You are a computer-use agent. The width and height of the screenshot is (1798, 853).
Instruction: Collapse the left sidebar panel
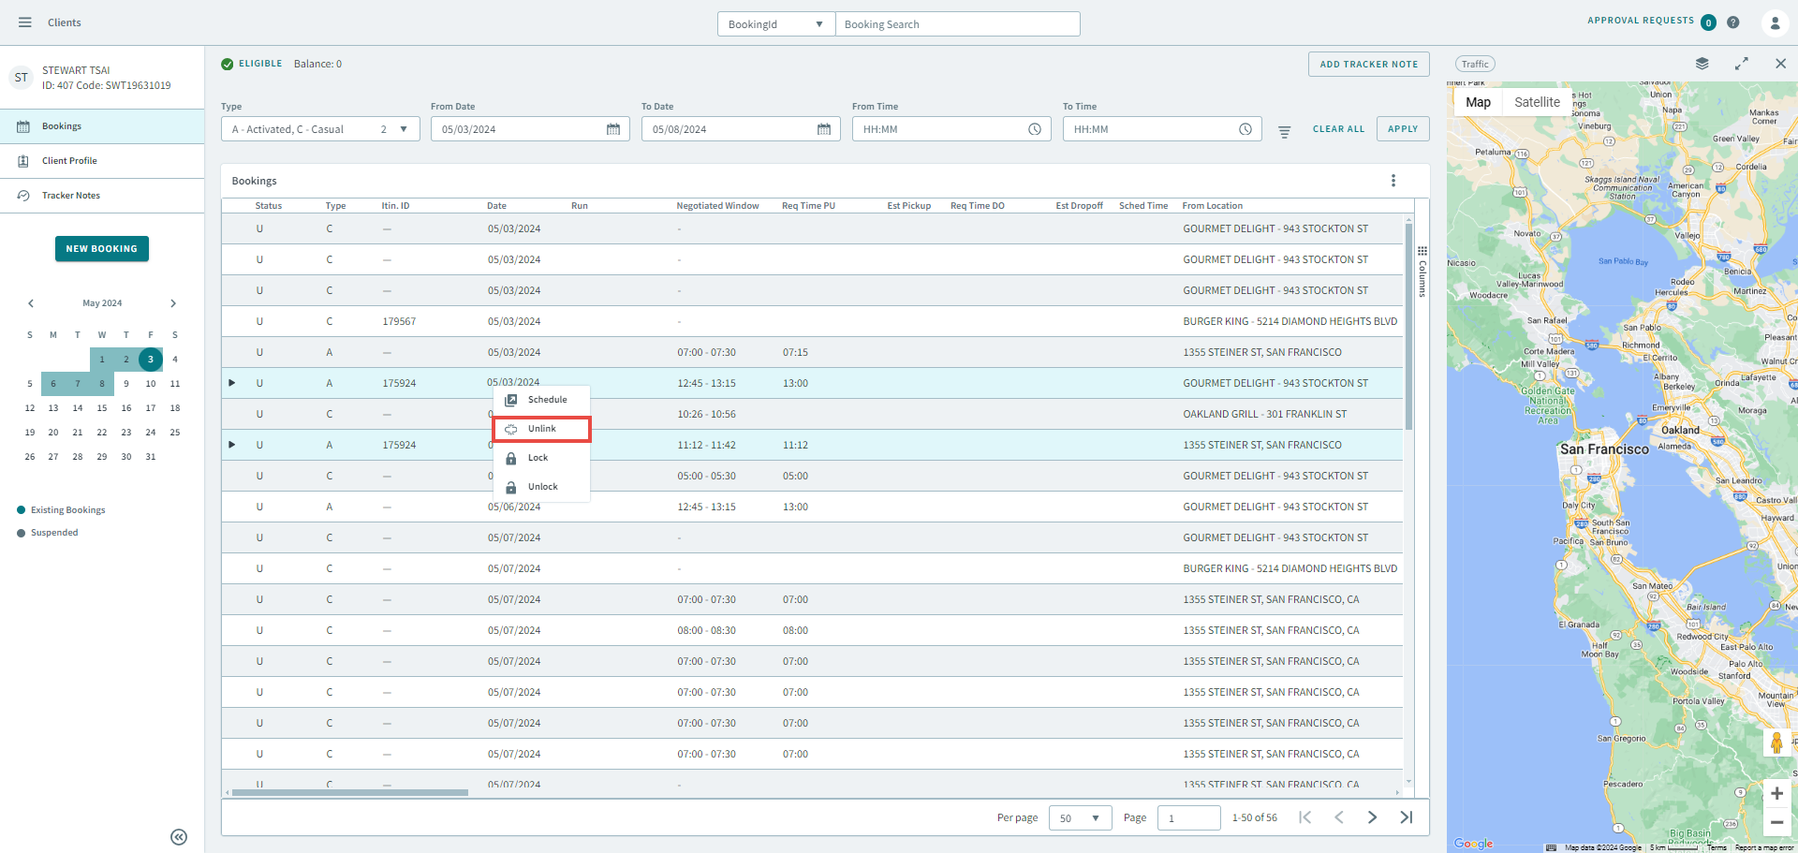tap(179, 837)
